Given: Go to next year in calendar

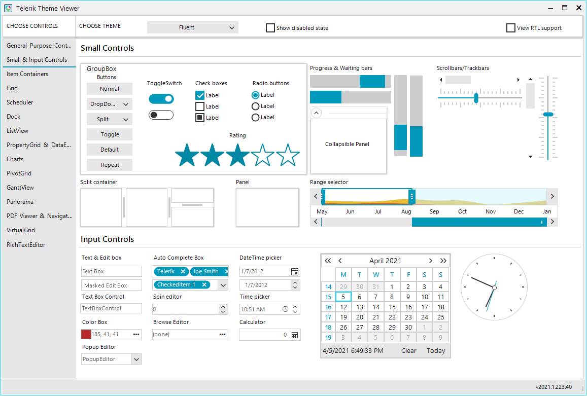Looking at the screenshot, I should (443, 261).
